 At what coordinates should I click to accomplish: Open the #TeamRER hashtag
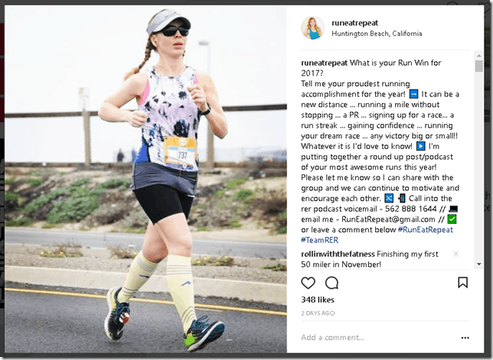[x=319, y=240]
